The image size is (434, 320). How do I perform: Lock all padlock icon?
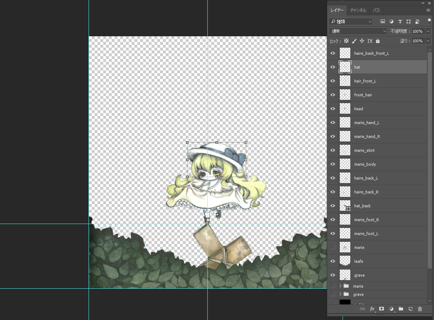point(378,41)
